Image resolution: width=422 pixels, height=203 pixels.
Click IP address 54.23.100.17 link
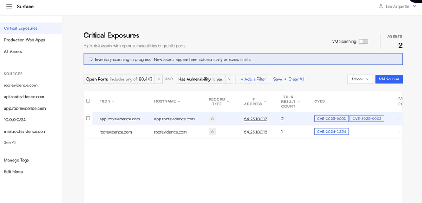[x=255, y=119]
